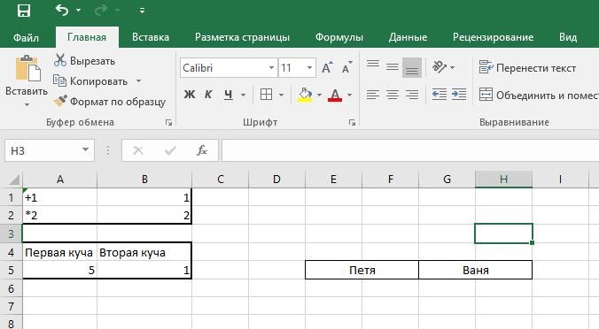
Task: Expand the fill color dropdown arrow
Action: (x=319, y=95)
